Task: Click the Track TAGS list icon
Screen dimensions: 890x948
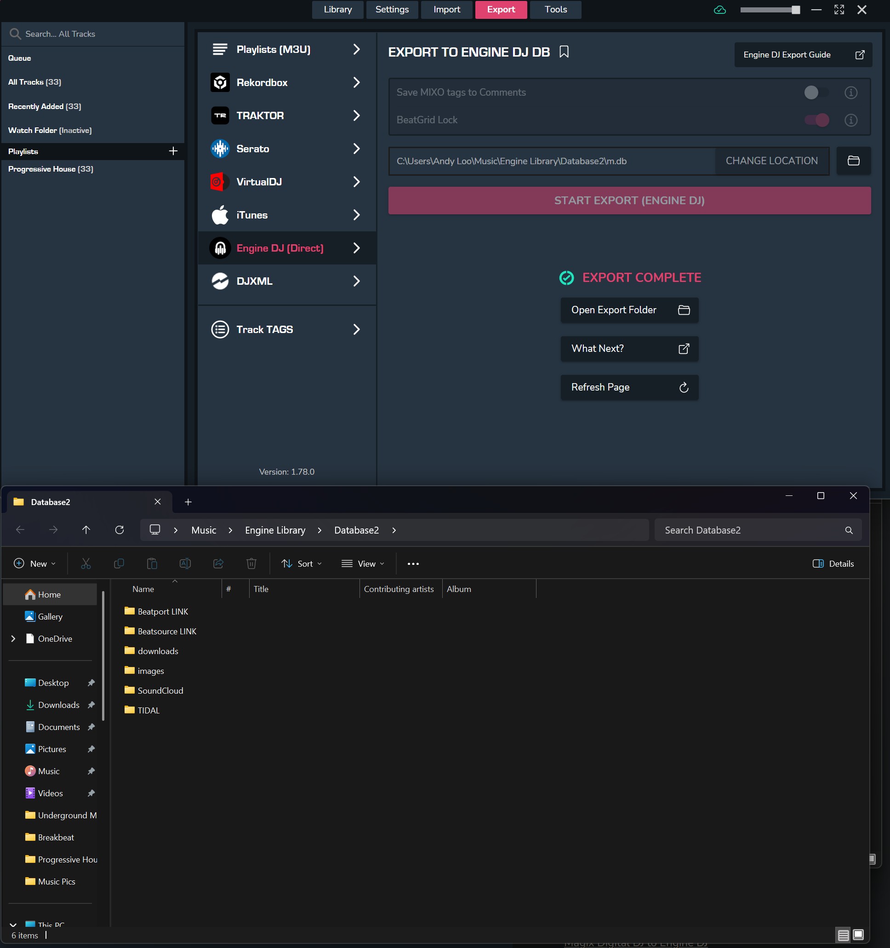Action: coord(220,329)
